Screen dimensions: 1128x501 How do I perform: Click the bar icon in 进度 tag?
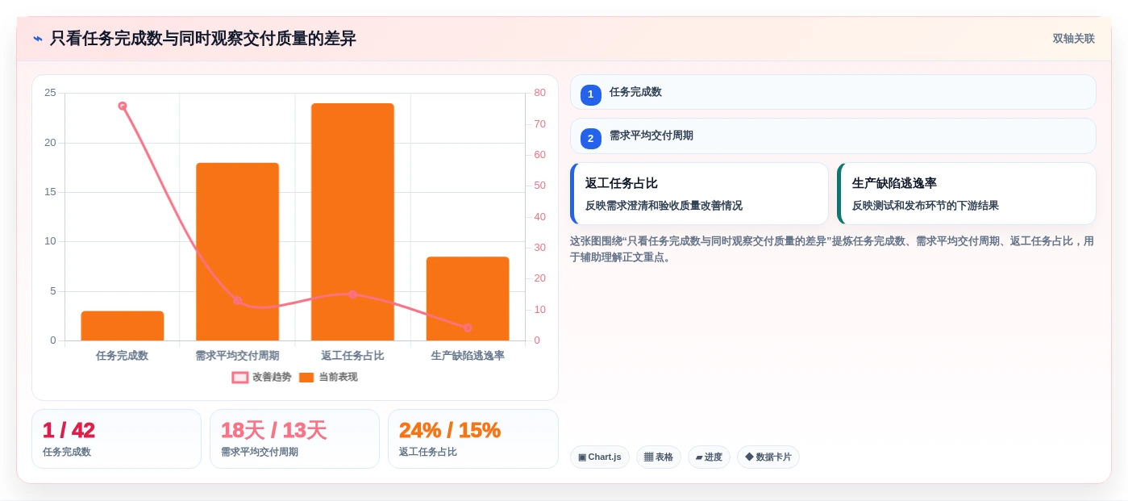click(699, 457)
